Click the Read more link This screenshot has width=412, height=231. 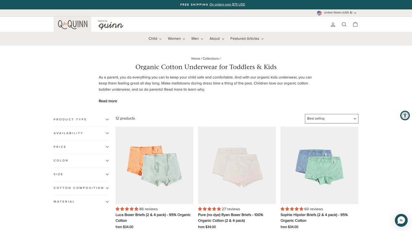108,101
